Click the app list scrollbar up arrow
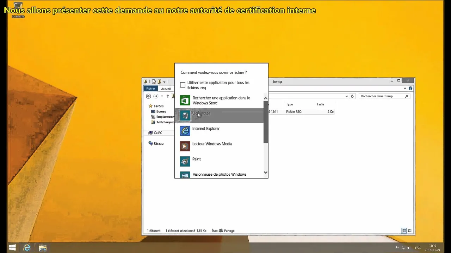The height and width of the screenshot is (253, 451). [266, 98]
